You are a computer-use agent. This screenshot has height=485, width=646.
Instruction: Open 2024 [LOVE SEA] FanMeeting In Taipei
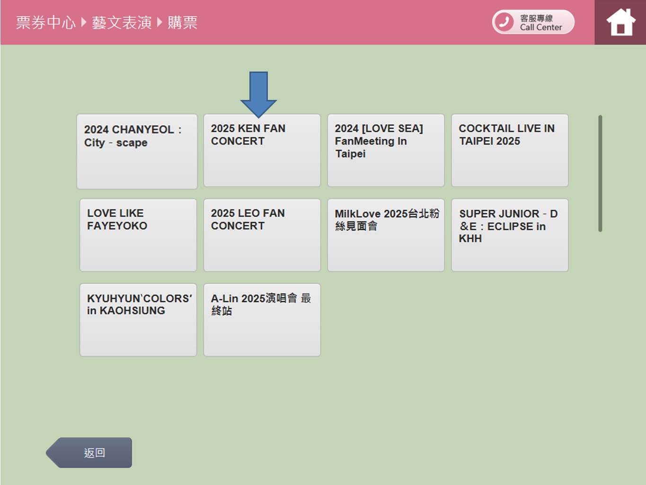386,151
